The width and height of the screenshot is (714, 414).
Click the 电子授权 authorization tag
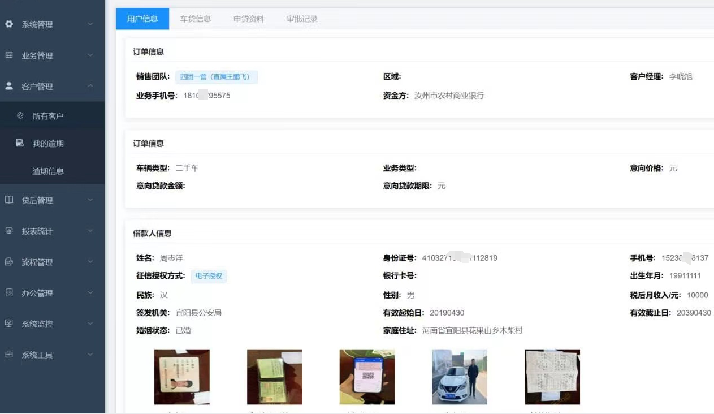pos(209,276)
